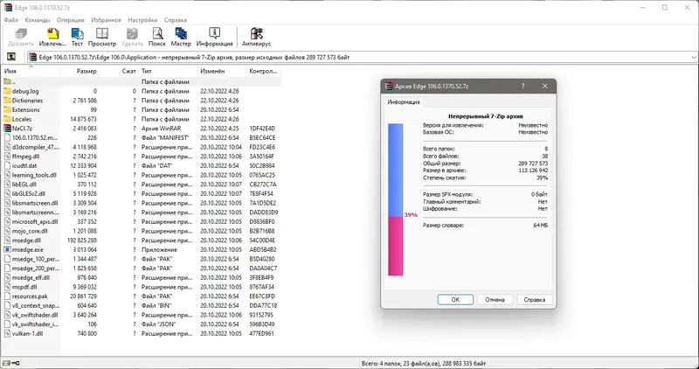The width and height of the screenshot is (699, 369).
Task: Click checksum value 1DF42E4D
Action: tap(262, 129)
